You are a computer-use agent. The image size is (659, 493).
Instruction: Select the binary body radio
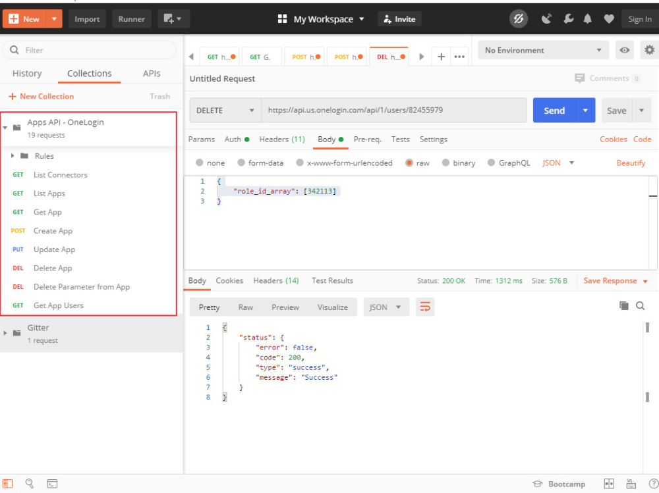point(445,163)
